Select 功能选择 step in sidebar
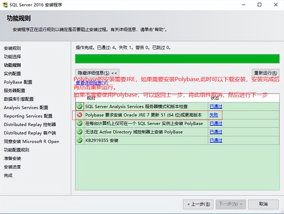Viewport: 284px width, 214px height. 12,57
